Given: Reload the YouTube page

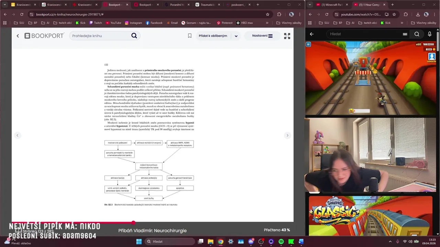Looking at the screenshot, I should coord(327,14).
